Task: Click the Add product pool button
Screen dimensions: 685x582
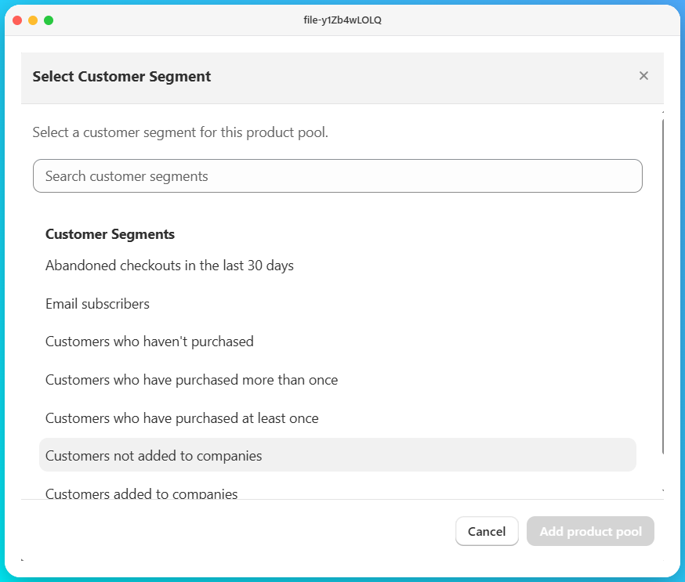Action: pyautogui.click(x=590, y=531)
